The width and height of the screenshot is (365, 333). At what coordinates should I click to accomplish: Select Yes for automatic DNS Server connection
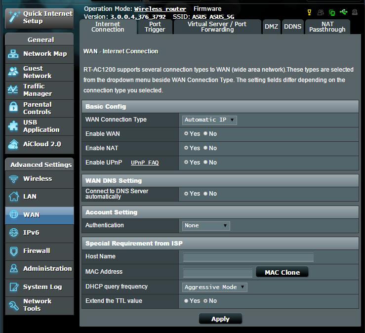pos(186,194)
